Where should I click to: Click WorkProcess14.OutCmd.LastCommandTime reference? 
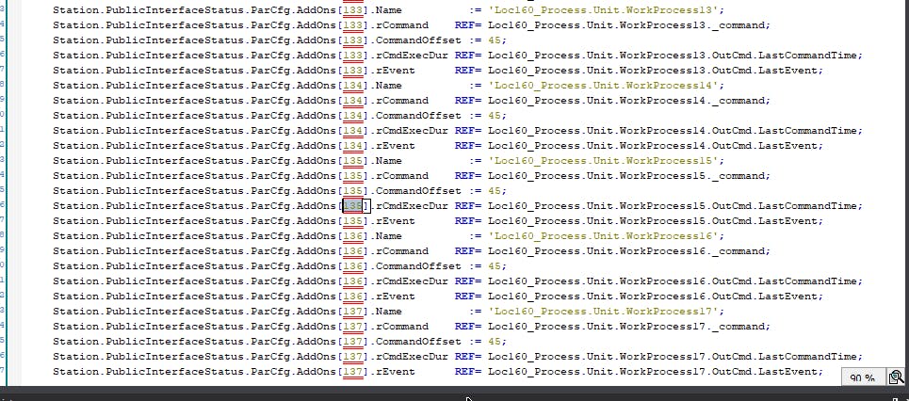(x=674, y=131)
